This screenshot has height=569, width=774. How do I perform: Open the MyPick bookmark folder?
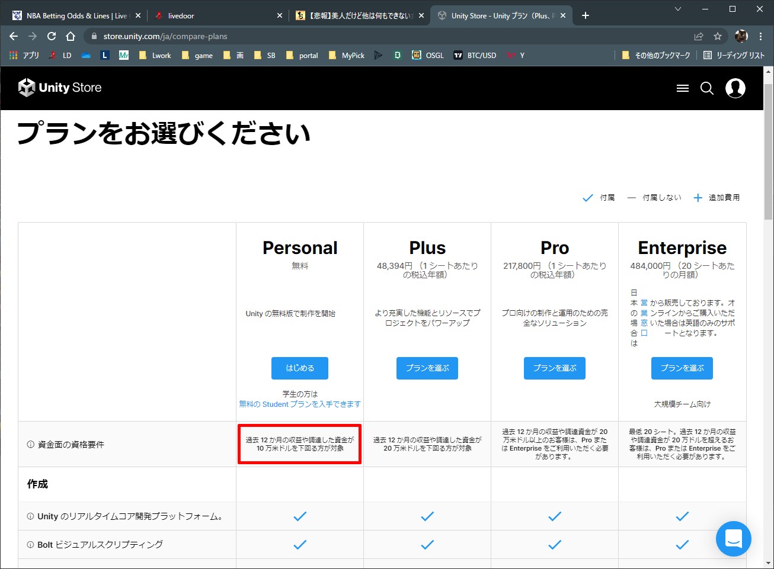coord(347,55)
